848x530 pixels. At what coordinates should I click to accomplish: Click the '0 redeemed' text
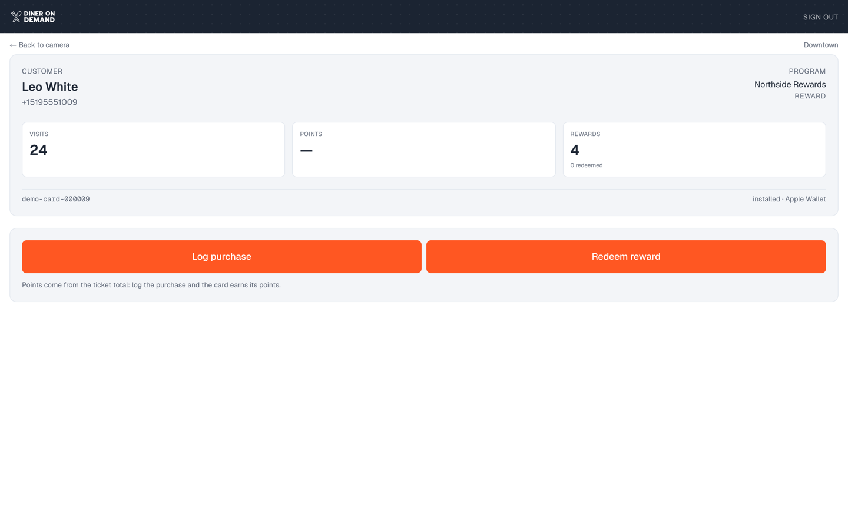[x=587, y=165]
